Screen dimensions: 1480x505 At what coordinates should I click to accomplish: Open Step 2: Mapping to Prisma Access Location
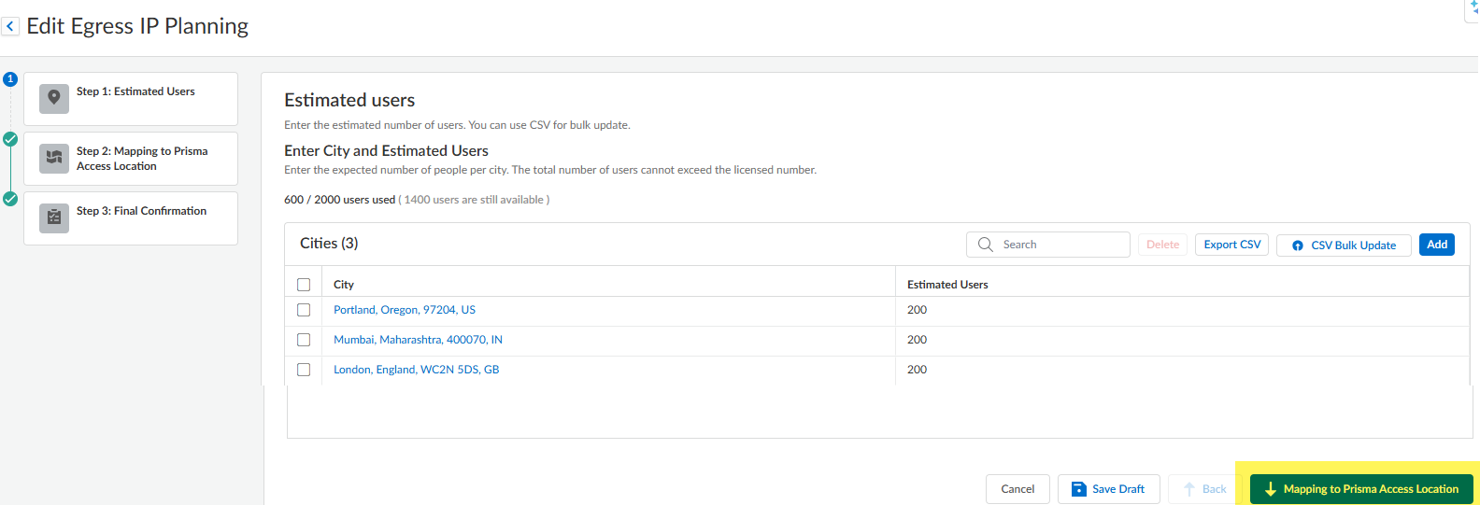pyautogui.click(x=142, y=159)
